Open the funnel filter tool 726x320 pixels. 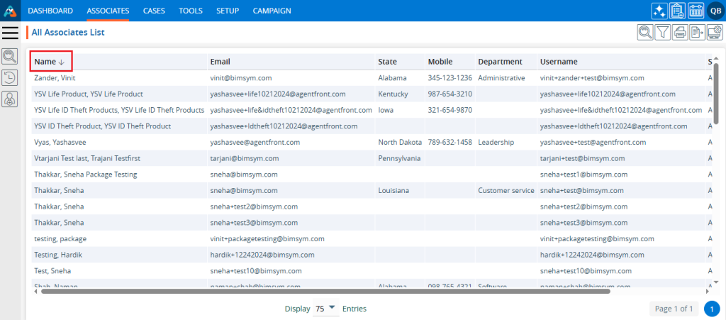663,32
